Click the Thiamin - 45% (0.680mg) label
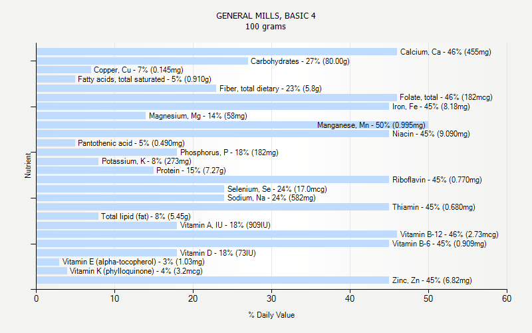 (434, 207)
